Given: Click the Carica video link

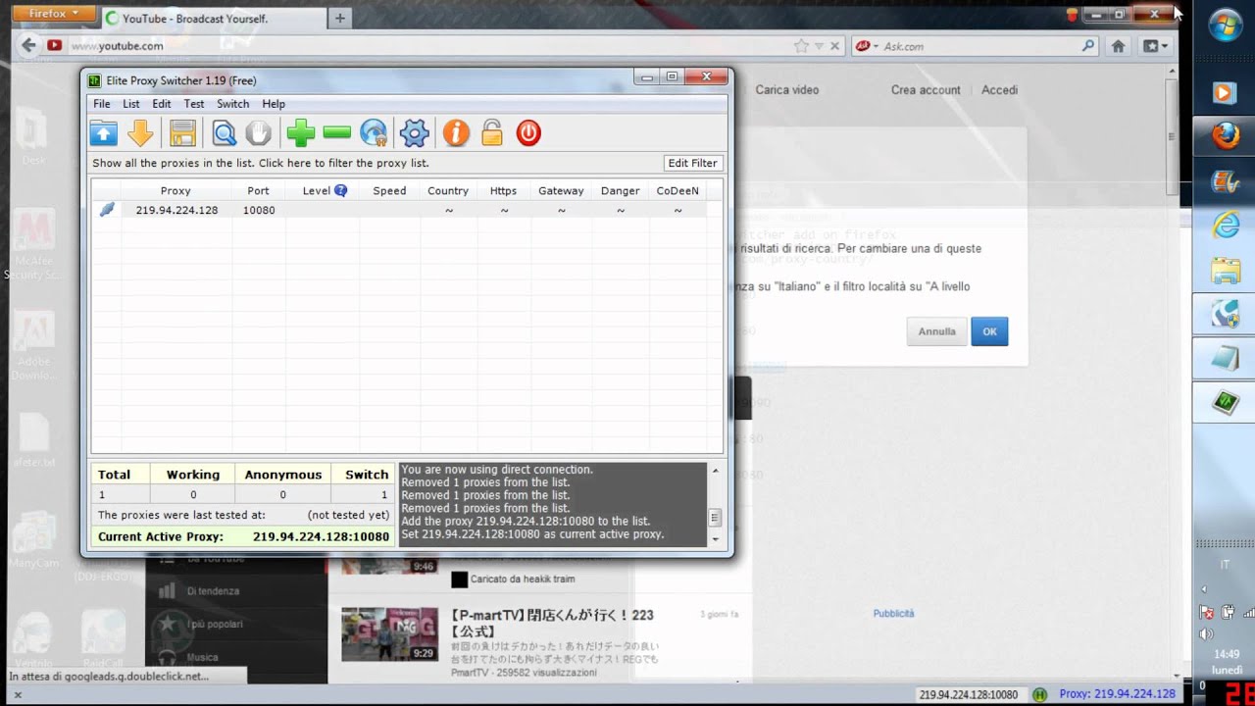Looking at the screenshot, I should tap(787, 89).
